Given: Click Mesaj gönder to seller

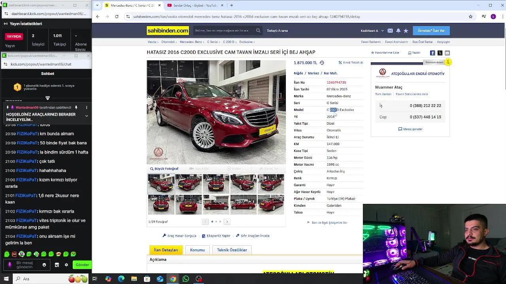Looking at the screenshot, I should pos(410,129).
